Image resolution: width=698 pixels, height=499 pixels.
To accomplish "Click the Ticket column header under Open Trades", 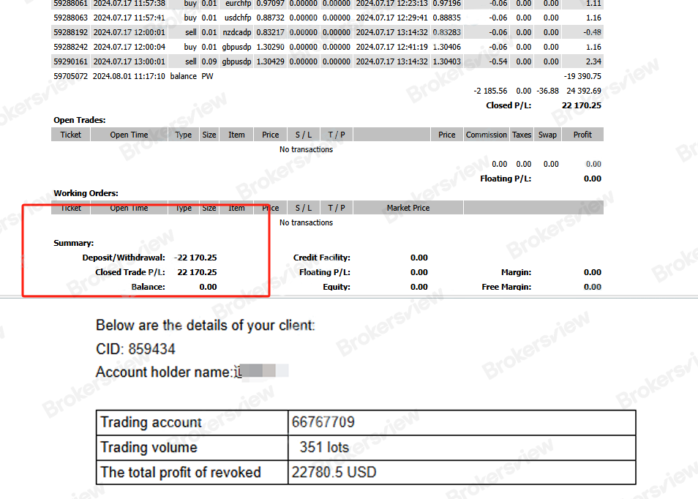I will pos(70,134).
